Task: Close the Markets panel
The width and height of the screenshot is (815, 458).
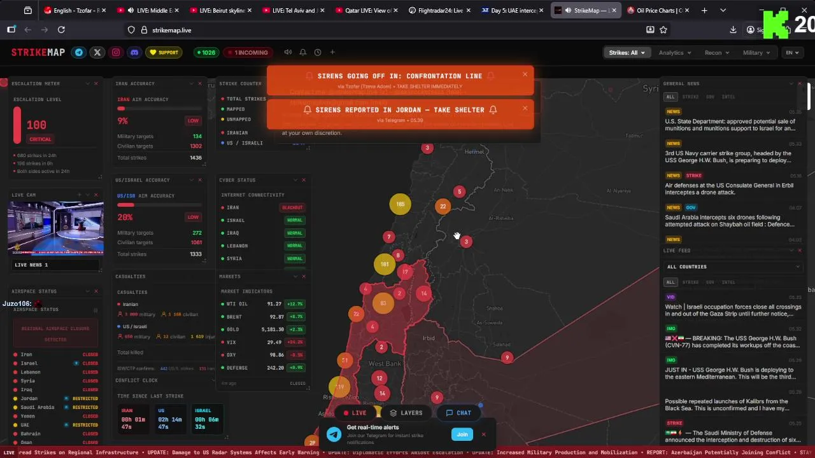Action: (x=304, y=276)
